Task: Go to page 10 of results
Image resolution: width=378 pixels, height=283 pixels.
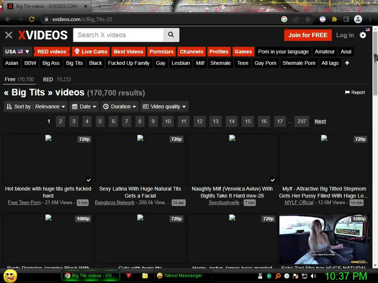Action: tap(168, 121)
